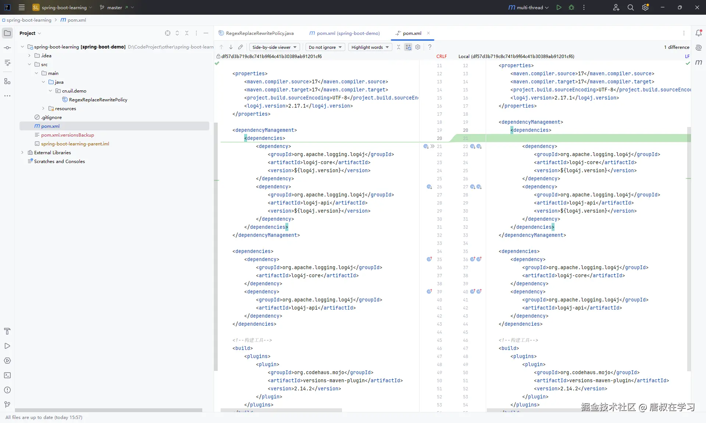Select pom.xml.versionsBackup in project tree
706x423 pixels.
point(67,135)
